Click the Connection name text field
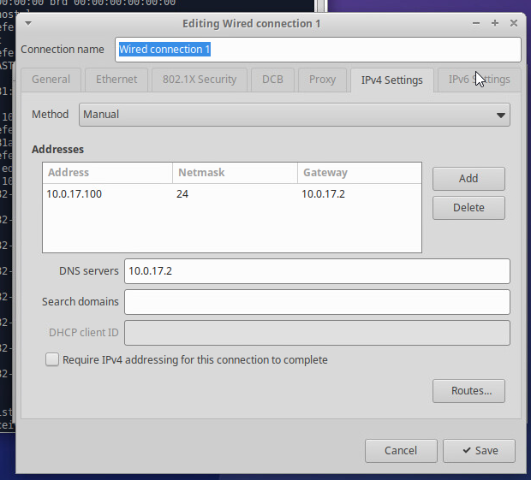The height and width of the screenshot is (480, 531). (317, 50)
